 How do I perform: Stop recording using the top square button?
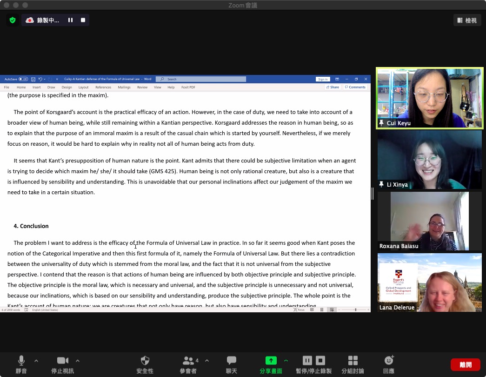(x=83, y=20)
